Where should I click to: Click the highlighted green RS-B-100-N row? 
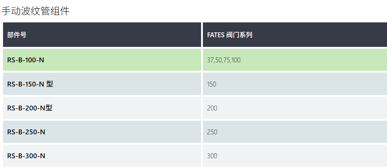(195, 60)
